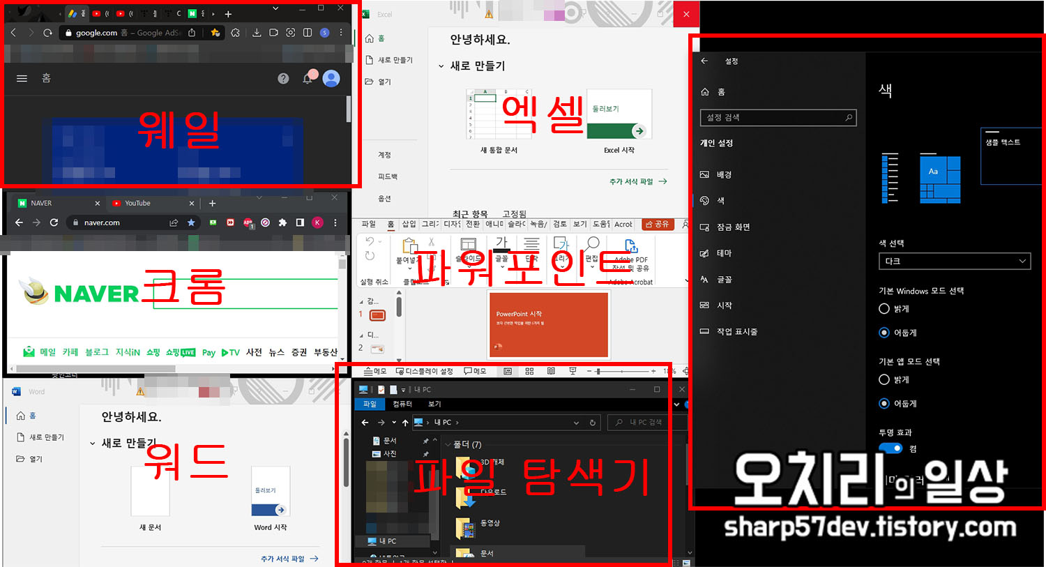Click the Whale browser download icon

[x=257, y=33]
